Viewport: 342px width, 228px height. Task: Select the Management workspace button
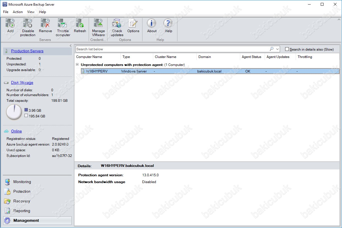(x=37, y=221)
